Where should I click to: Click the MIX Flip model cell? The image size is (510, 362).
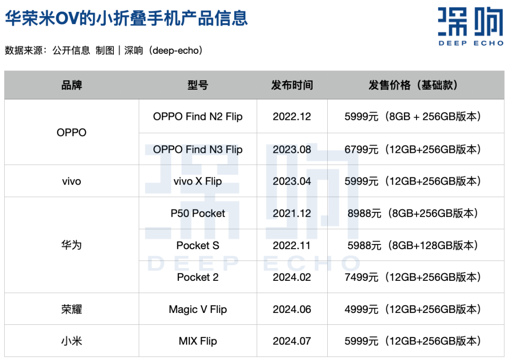197,341
